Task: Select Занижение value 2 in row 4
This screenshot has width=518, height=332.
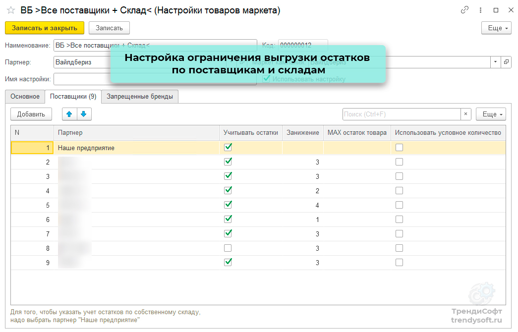Action: click(303, 191)
